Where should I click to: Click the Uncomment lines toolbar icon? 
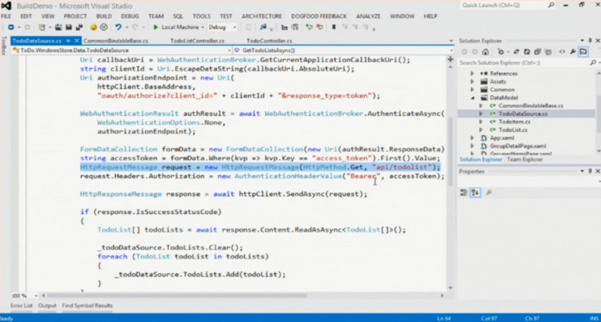[x=319, y=28]
